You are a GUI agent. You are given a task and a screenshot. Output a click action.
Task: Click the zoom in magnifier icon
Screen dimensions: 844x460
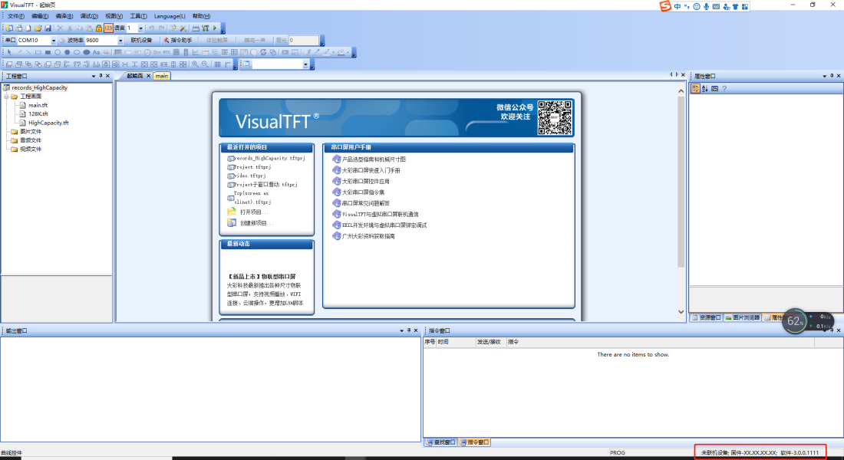click(195, 64)
